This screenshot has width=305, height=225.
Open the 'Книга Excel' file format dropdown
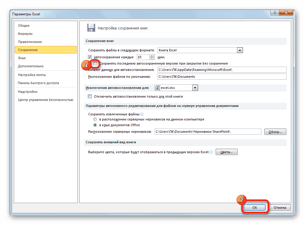click(240, 50)
